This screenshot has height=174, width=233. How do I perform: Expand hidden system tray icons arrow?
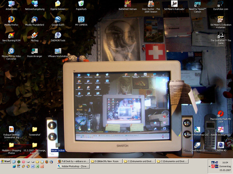pyautogui.click(x=210, y=166)
